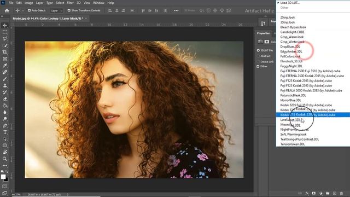Select the Crop tool

tap(5, 53)
